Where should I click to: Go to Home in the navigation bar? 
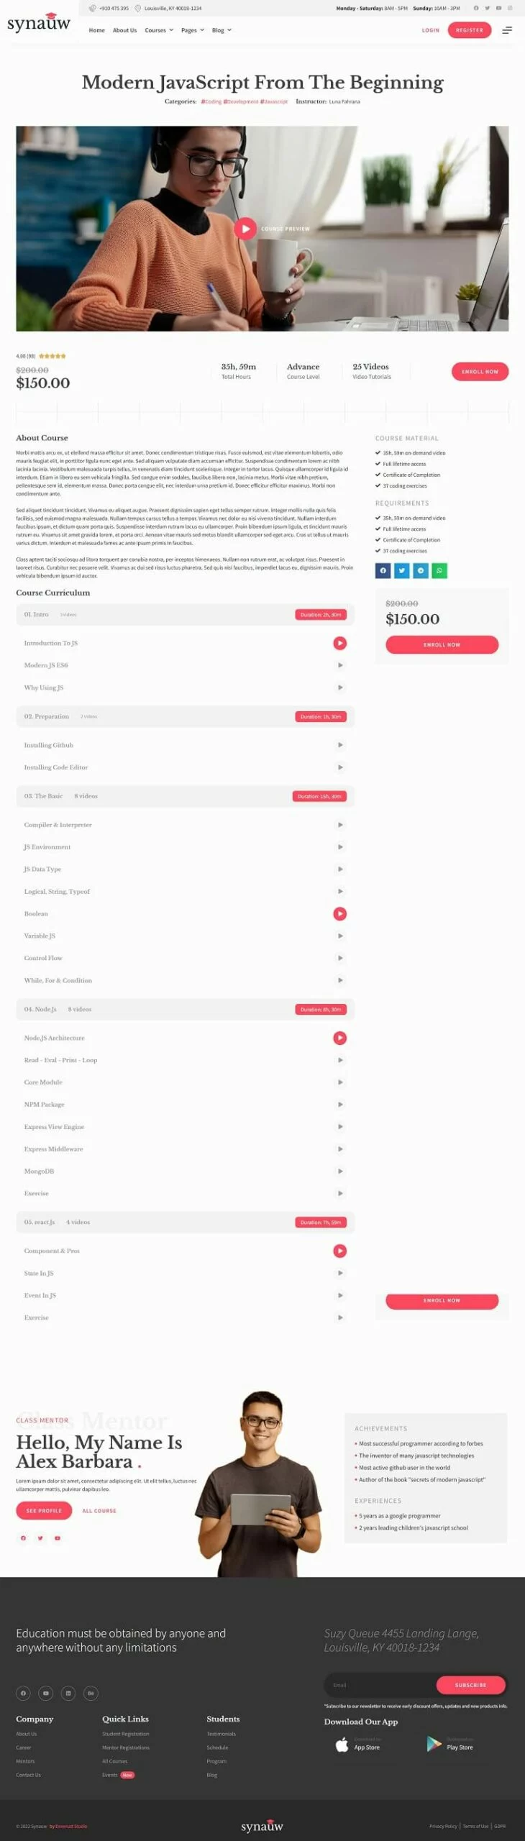click(97, 30)
